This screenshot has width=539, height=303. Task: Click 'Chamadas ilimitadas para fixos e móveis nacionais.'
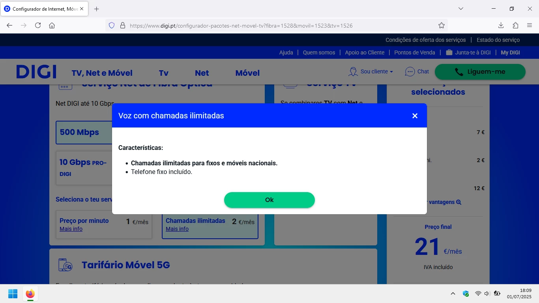click(x=204, y=163)
